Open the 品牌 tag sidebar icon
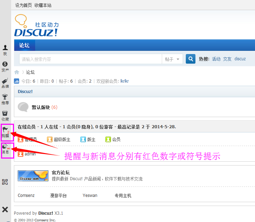Image resolution: width=255 pixels, height=222 pixels. tap(5, 83)
